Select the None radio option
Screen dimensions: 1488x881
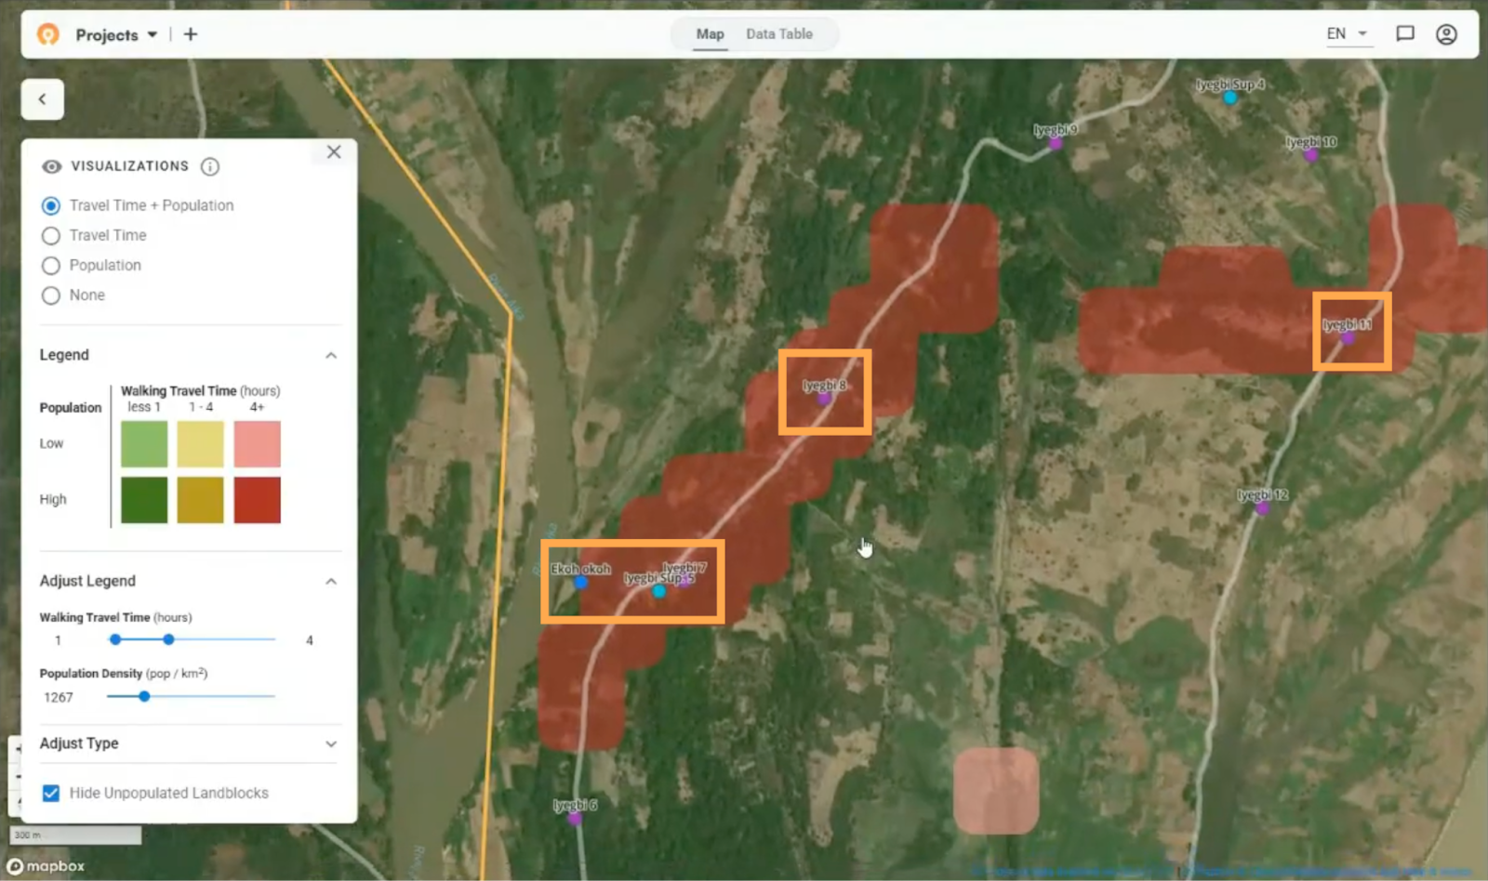coord(51,296)
